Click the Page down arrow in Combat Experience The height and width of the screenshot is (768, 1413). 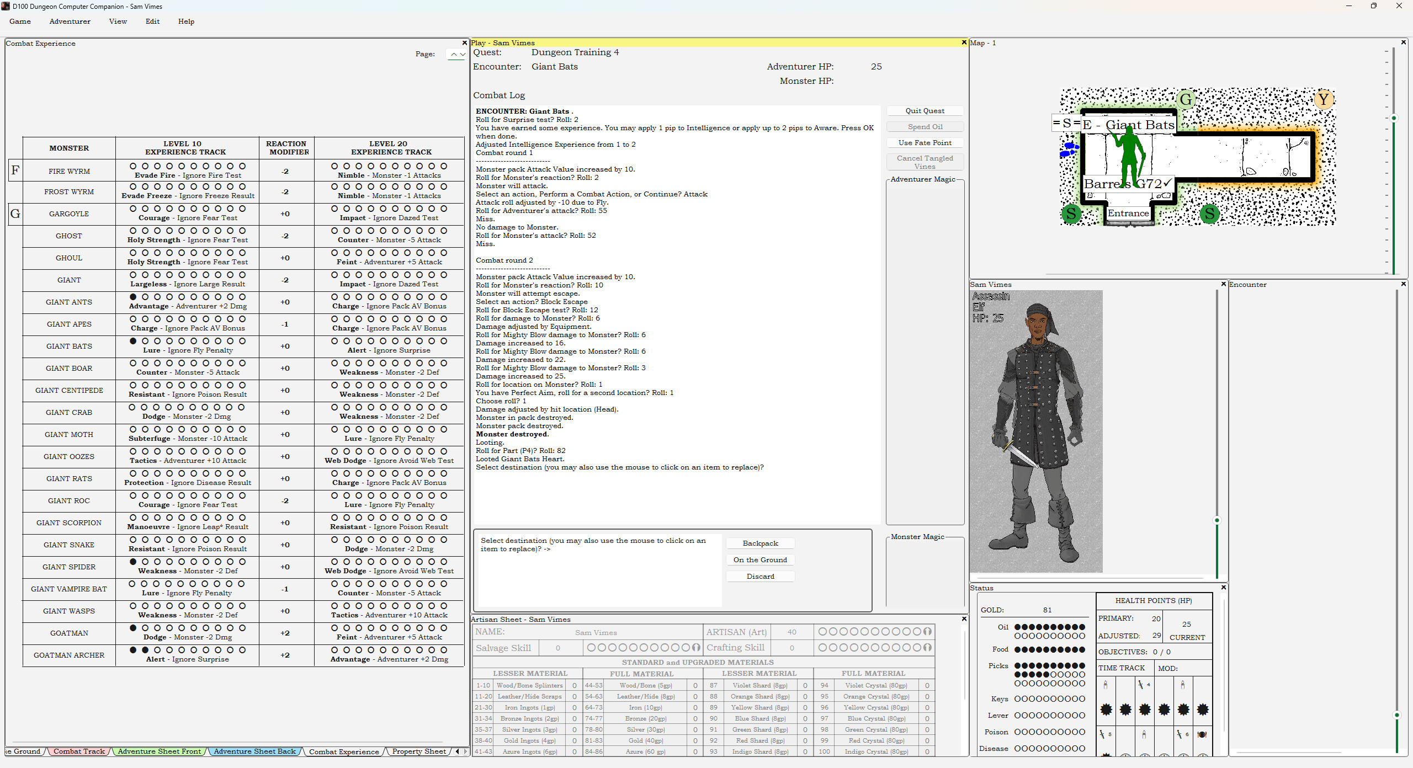(x=461, y=54)
